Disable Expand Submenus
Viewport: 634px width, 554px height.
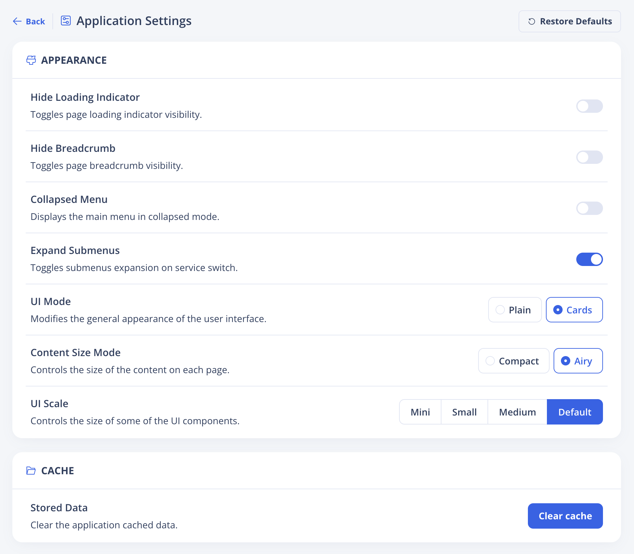pyautogui.click(x=589, y=259)
